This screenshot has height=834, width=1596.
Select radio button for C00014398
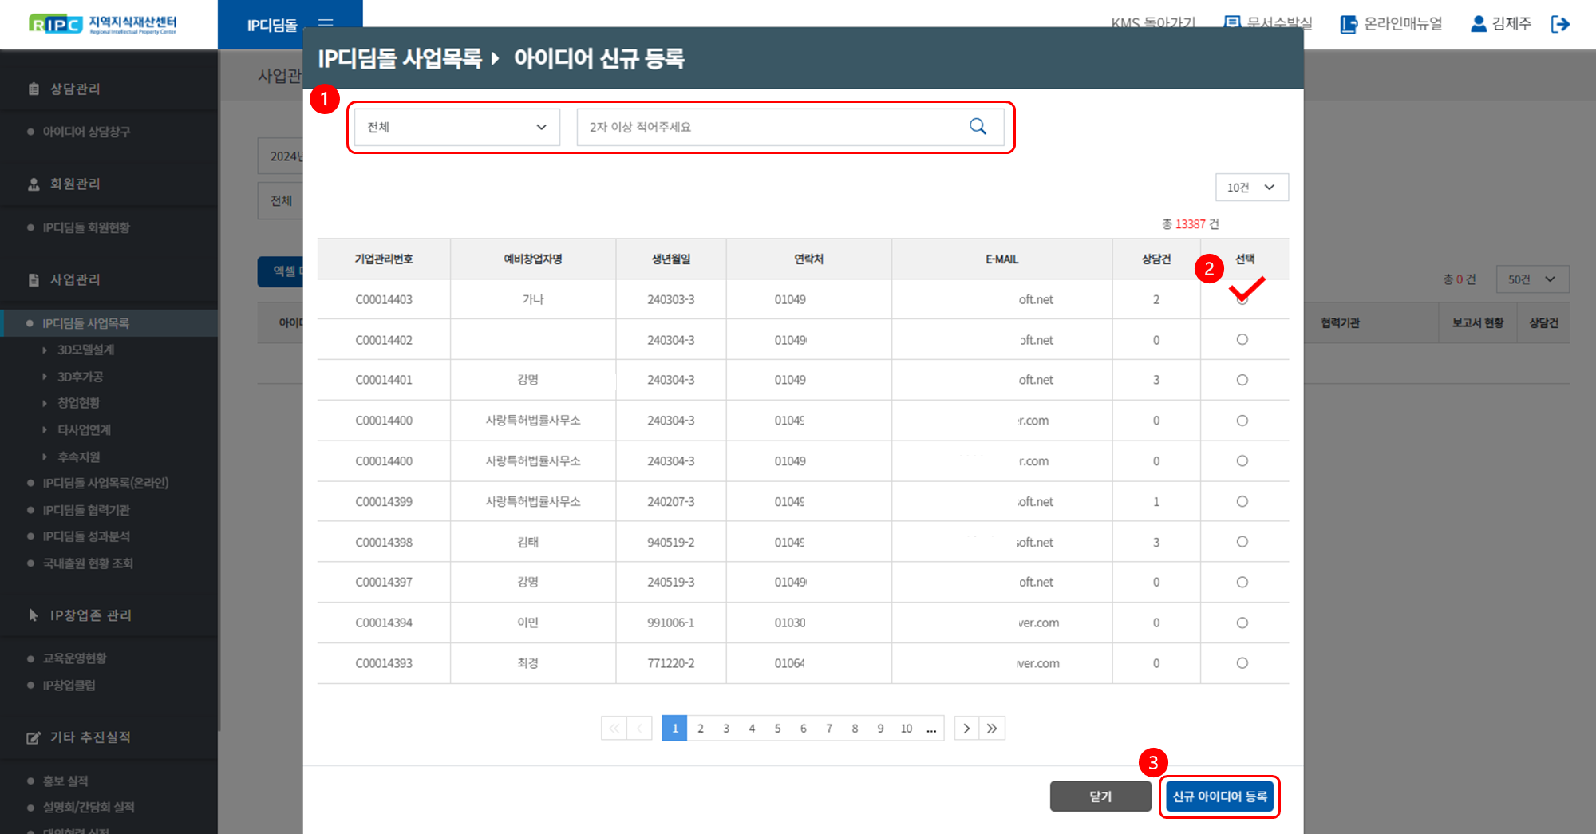pos(1242,542)
